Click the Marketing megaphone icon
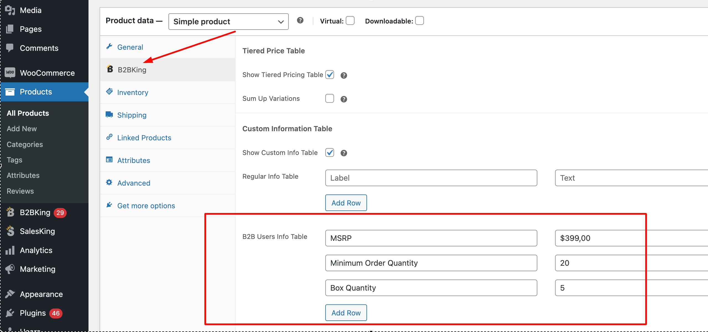This screenshot has height=332, width=708. [10, 269]
